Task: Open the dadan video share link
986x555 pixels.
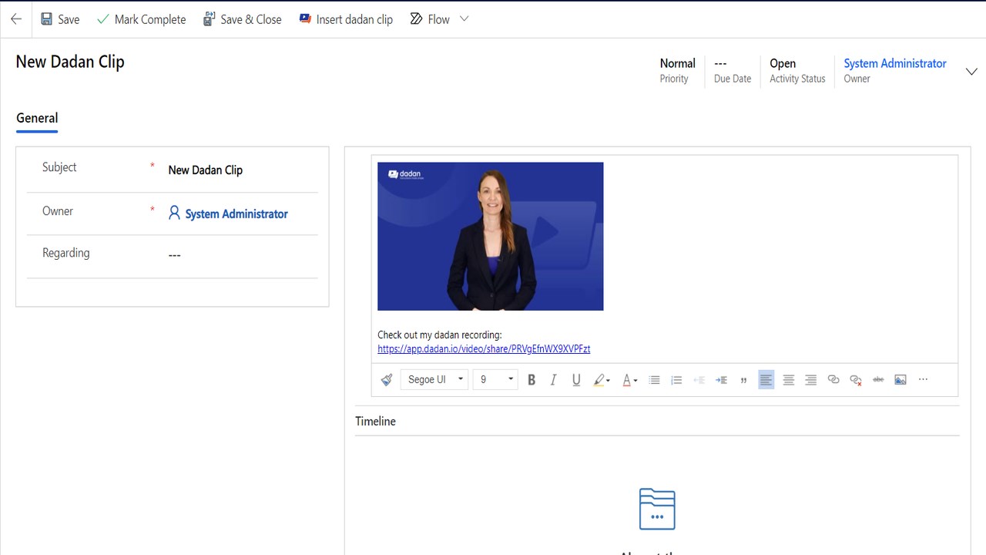Action: pyautogui.click(x=484, y=349)
